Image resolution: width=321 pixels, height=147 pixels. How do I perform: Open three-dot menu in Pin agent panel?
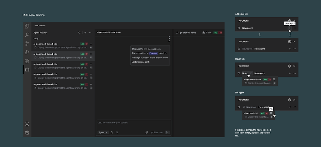pyautogui.click(x=295, y=107)
